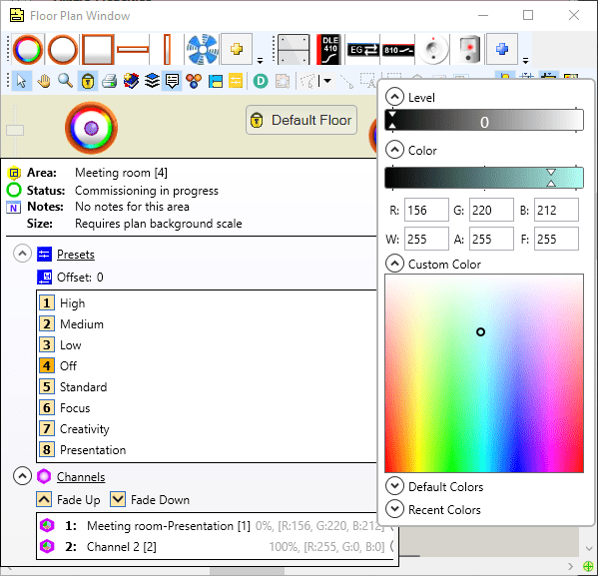Select the hand pan tool

(44, 81)
